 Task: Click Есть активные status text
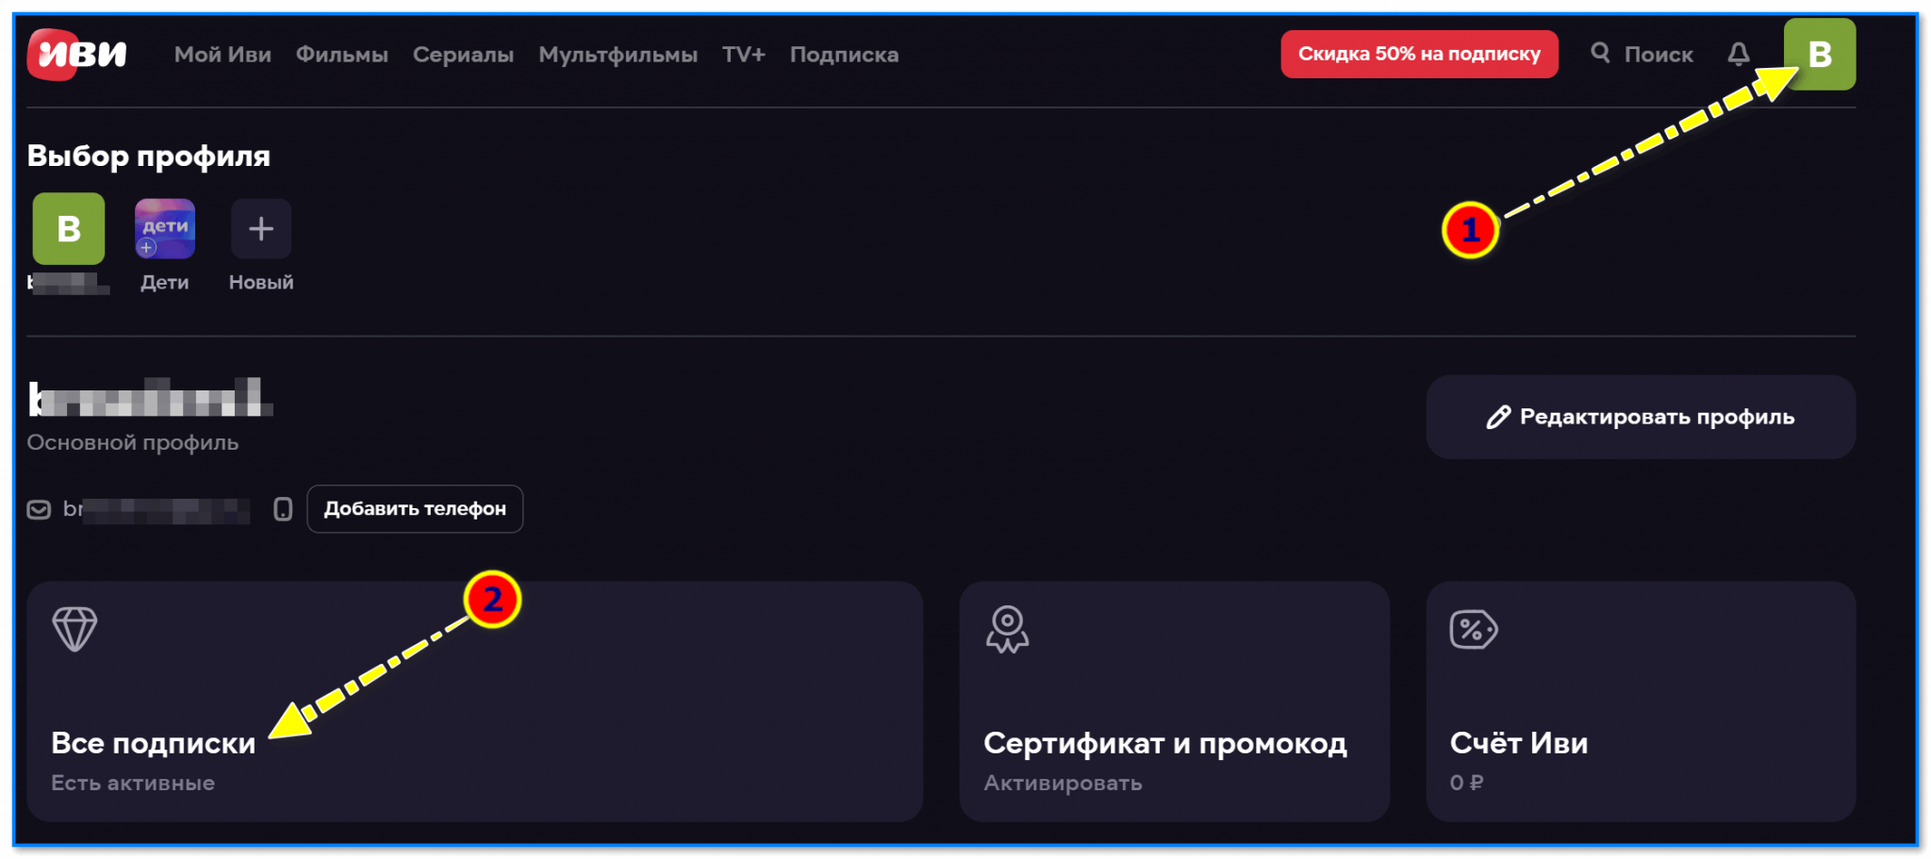point(133,783)
